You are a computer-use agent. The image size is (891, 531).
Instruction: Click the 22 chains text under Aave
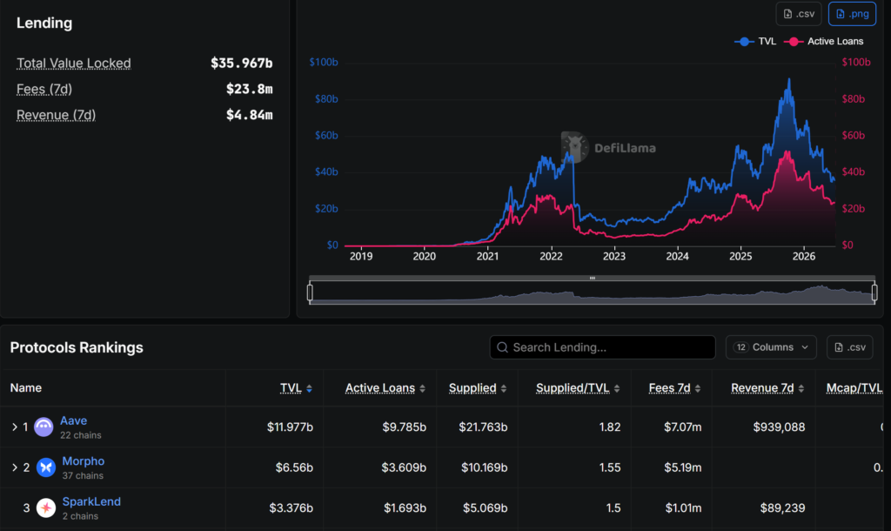click(81, 435)
